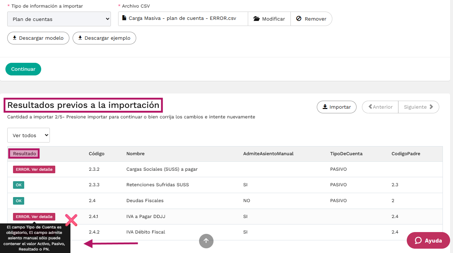Click ERROR badge on IVA a Pagar DDJJ row

point(34,217)
